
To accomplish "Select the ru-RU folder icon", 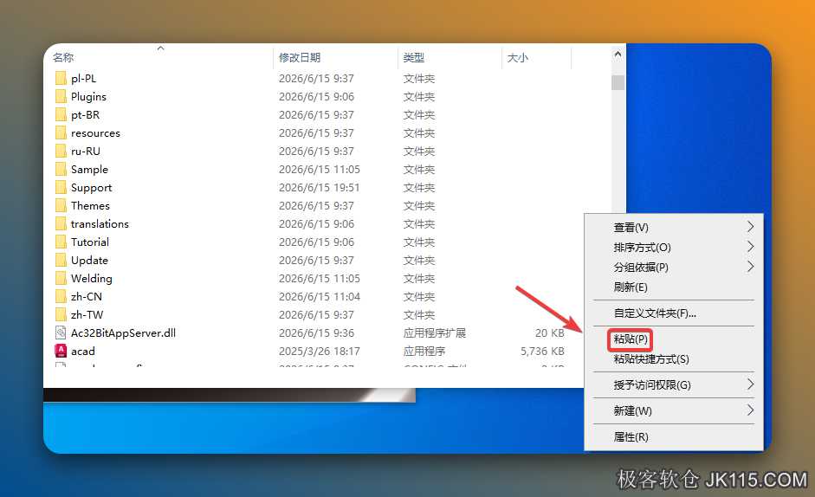I will click(61, 152).
